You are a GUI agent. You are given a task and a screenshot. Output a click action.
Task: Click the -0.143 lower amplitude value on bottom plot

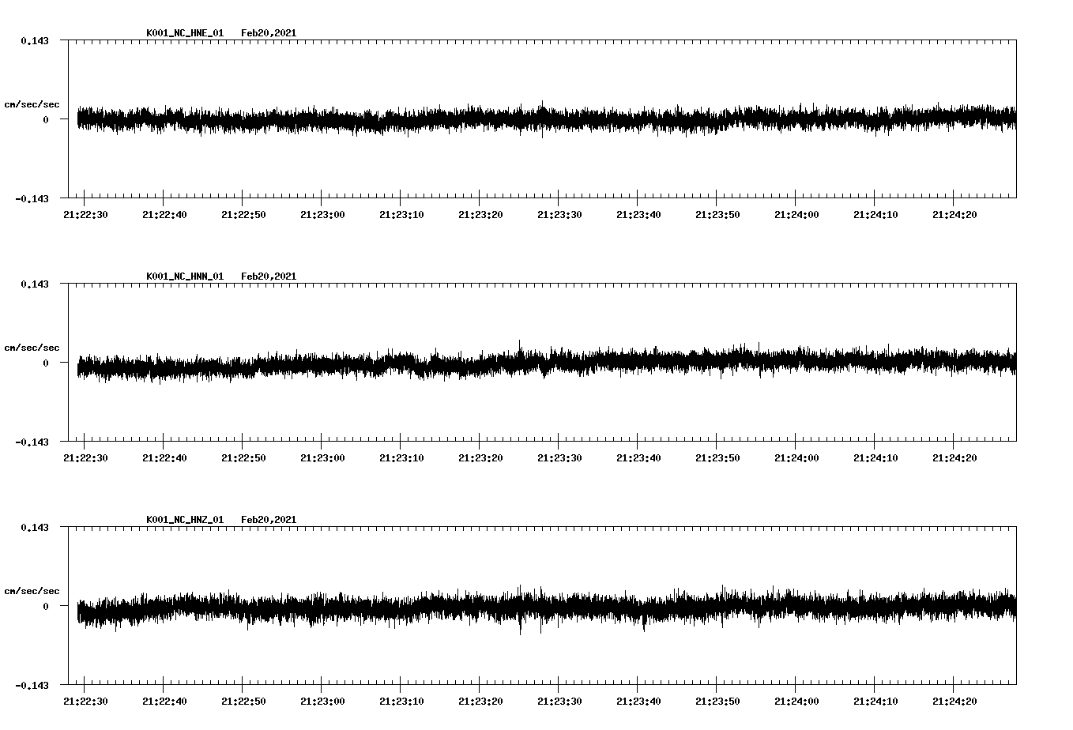point(32,687)
